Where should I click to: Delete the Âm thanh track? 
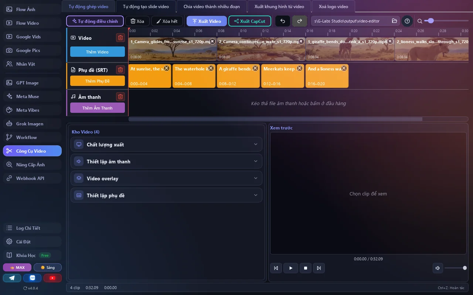pyautogui.click(x=120, y=97)
